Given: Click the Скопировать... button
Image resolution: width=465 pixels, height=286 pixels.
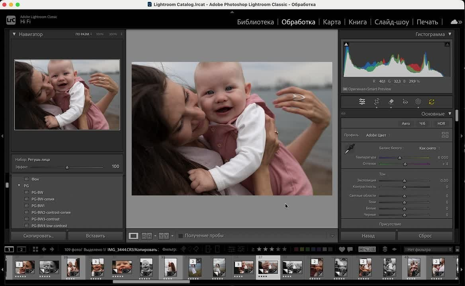Looking at the screenshot, I should [38, 236].
